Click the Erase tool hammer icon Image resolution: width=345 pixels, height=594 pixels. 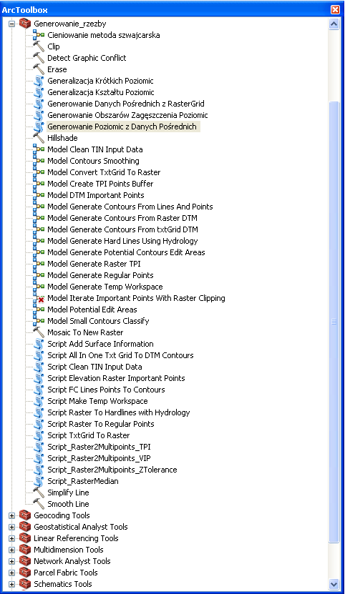(x=39, y=69)
